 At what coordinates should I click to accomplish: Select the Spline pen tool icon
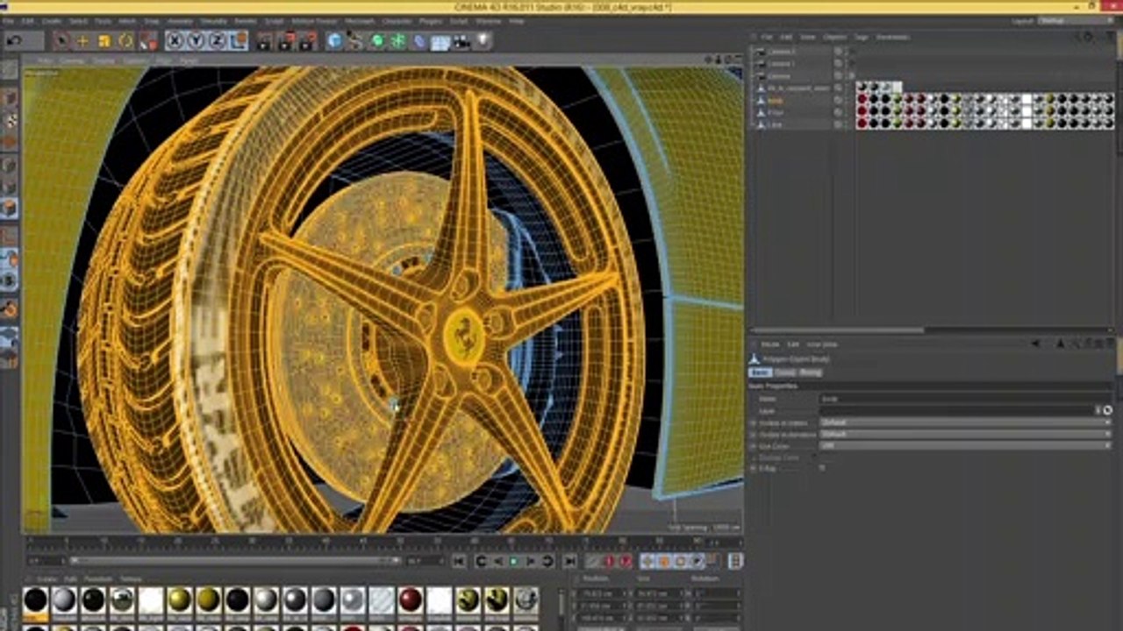pyautogui.click(x=355, y=40)
